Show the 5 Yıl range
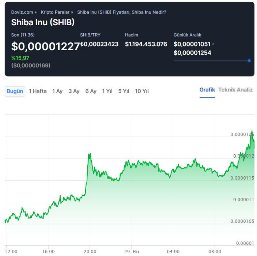 coord(124,91)
